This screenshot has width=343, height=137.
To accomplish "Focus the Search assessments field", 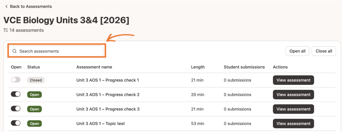I will tap(56, 51).
